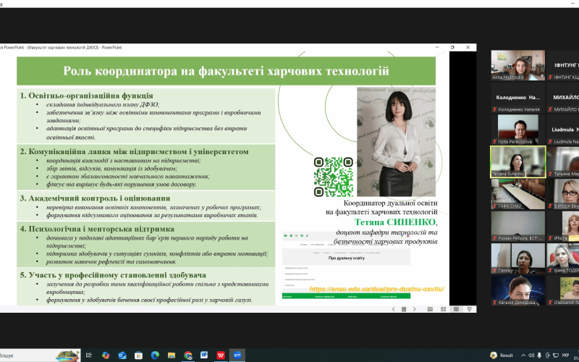Start Slide Show from PowerPoint status bar
Viewport: 579px width, 362px height.
click(469, 309)
